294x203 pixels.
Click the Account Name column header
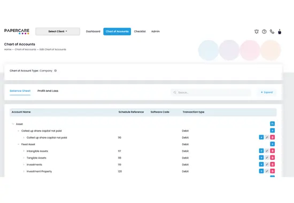[x=21, y=112]
